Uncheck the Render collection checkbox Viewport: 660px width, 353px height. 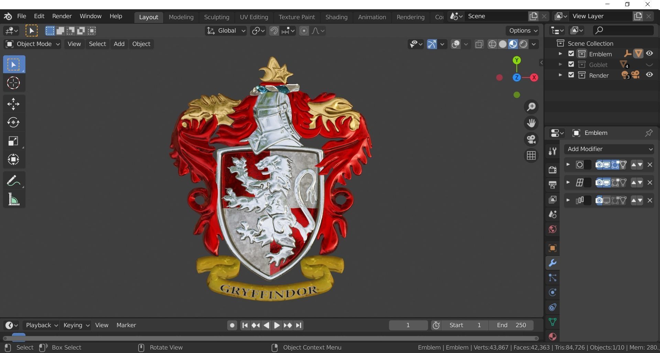coord(571,75)
